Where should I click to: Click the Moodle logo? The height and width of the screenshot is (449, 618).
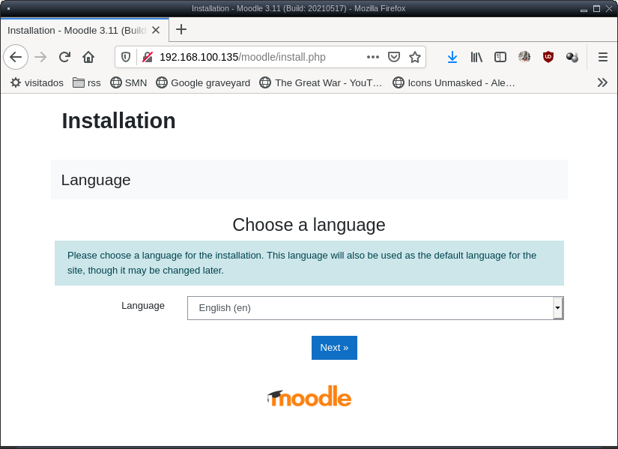click(x=309, y=397)
